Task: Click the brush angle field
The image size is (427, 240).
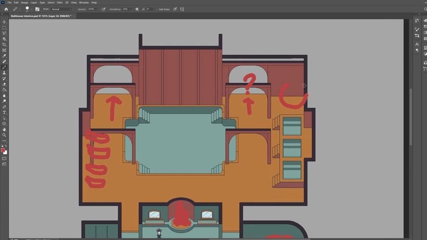Action: pyautogui.click(x=150, y=9)
